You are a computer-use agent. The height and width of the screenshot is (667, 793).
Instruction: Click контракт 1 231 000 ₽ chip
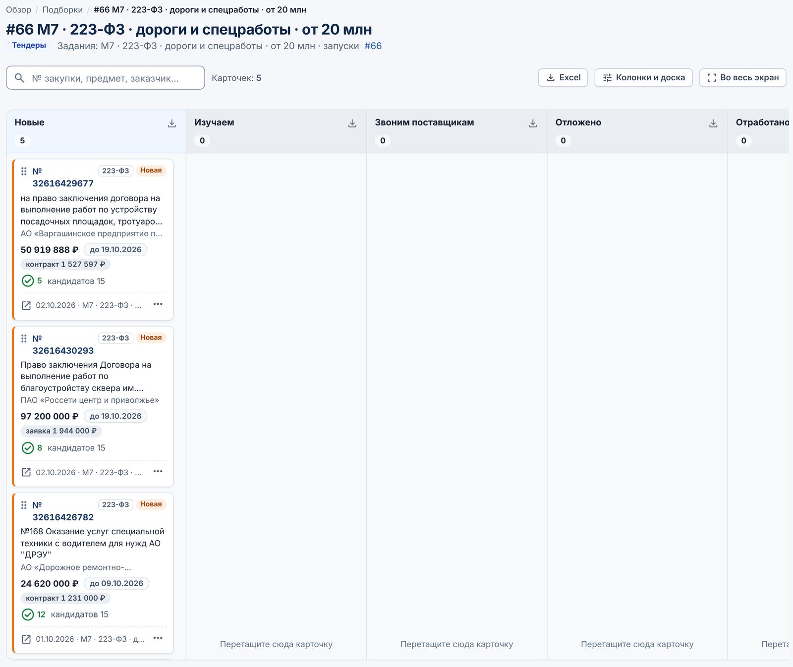[x=65, y=598]
